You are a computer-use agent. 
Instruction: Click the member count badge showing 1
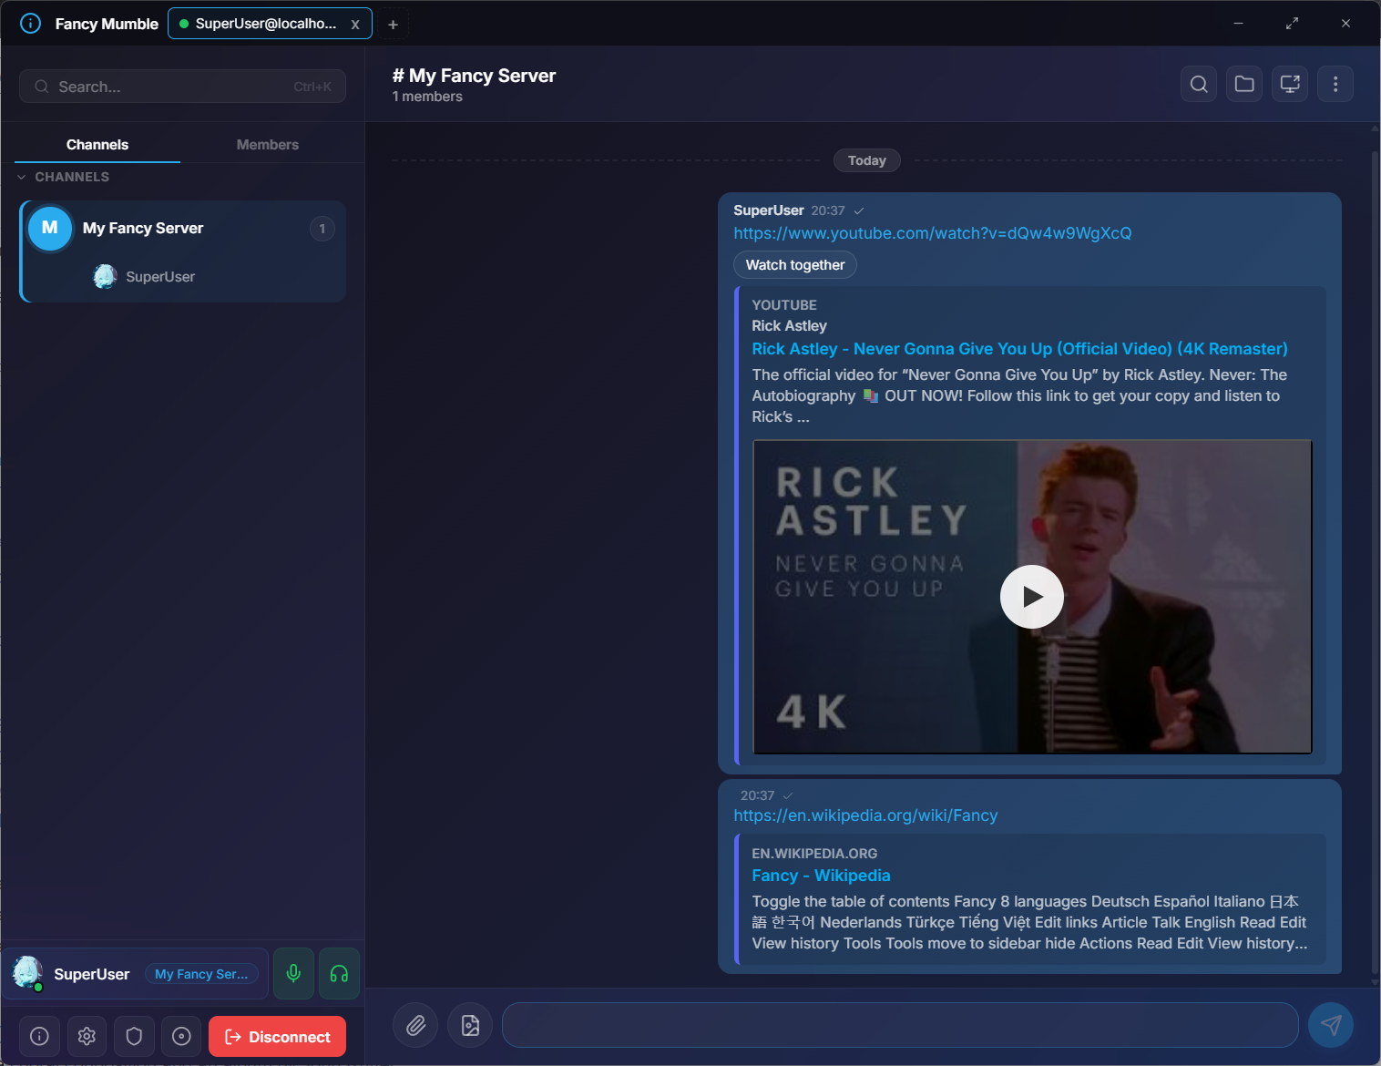(322, 229)
